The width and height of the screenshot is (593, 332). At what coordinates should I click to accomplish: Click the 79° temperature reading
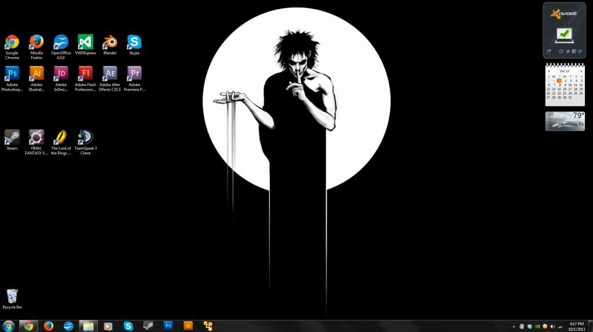click(579, 115)
